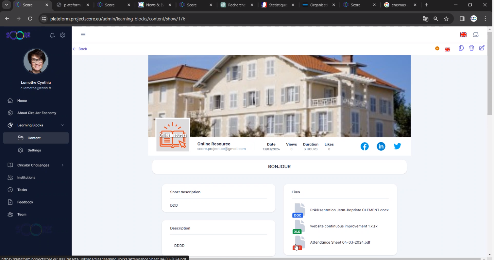494x260 pixels.
Task: Share on Facebook icon
Action: tap(365, 147)
